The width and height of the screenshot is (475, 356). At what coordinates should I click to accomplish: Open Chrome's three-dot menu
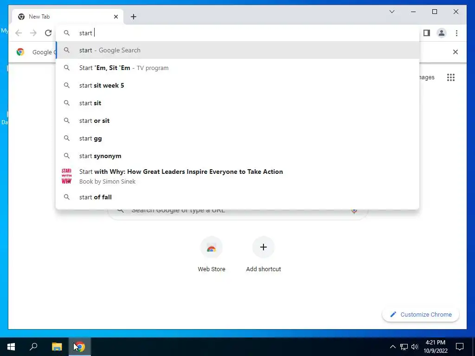point(456,33)
